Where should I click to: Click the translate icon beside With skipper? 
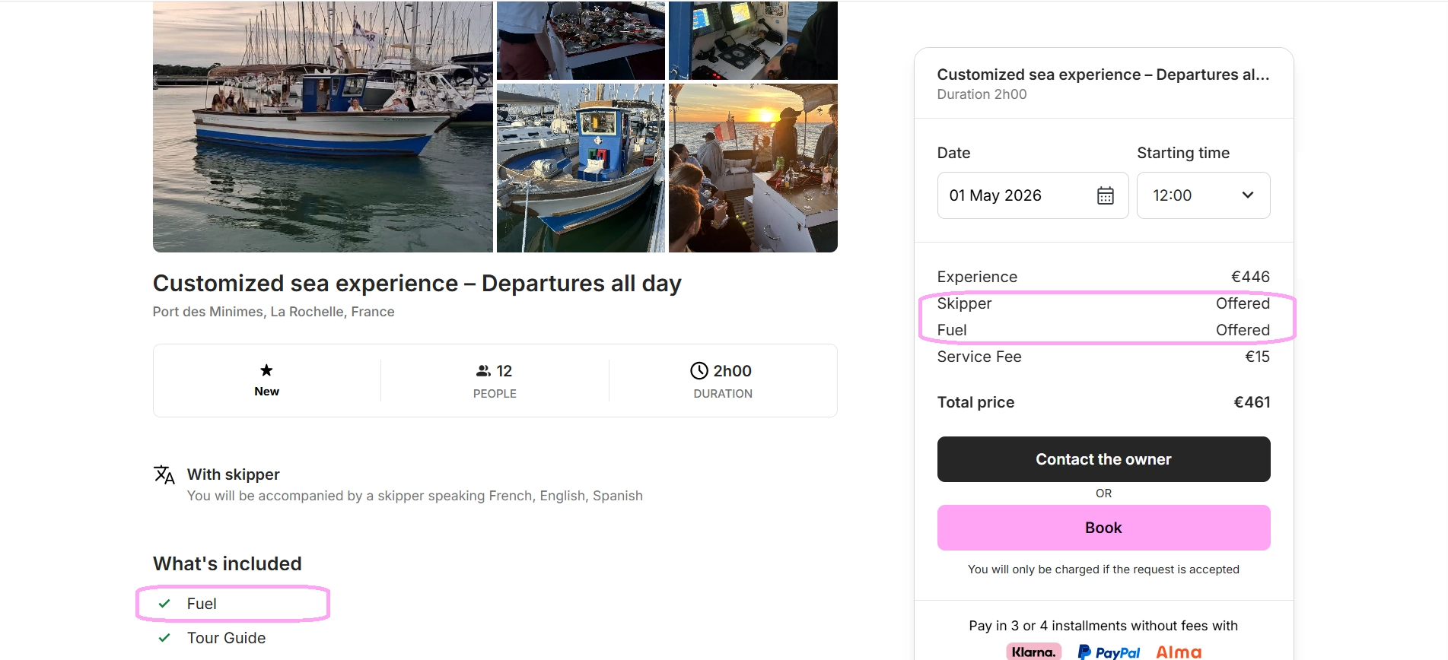(164, 475)
